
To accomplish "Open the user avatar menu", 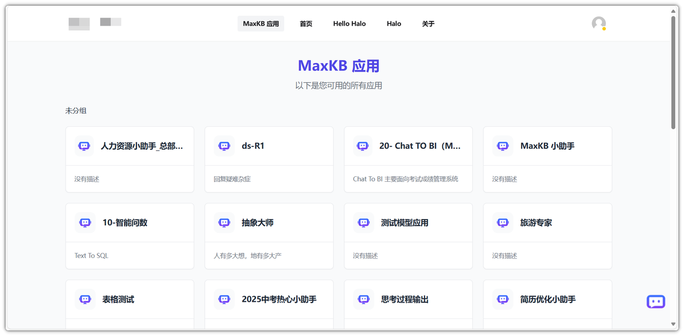I will [597, 24].
